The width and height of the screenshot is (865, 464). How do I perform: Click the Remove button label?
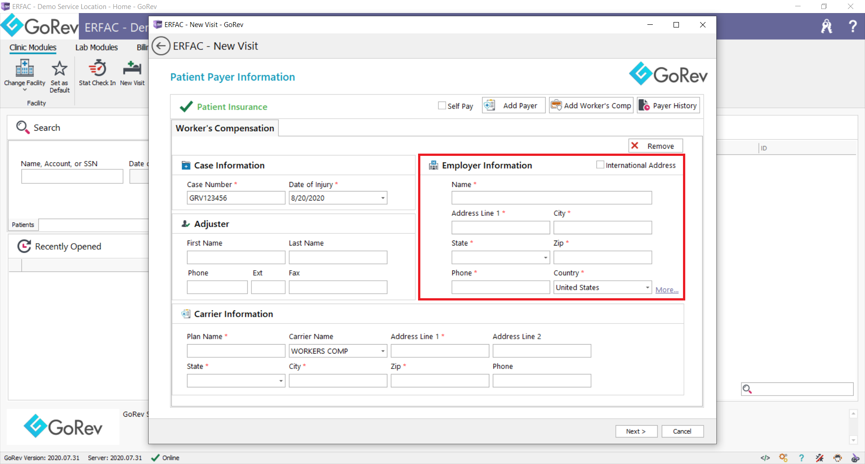[x=660, y=146]
